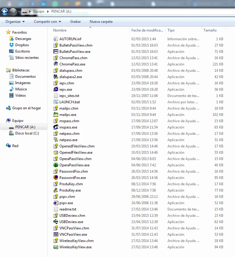The image size is (235, 257).
Task: Select the BulletsPassView.exe icon
Action: pos(56,51)
